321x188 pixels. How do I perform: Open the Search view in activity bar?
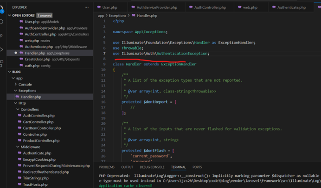[1, 22]
